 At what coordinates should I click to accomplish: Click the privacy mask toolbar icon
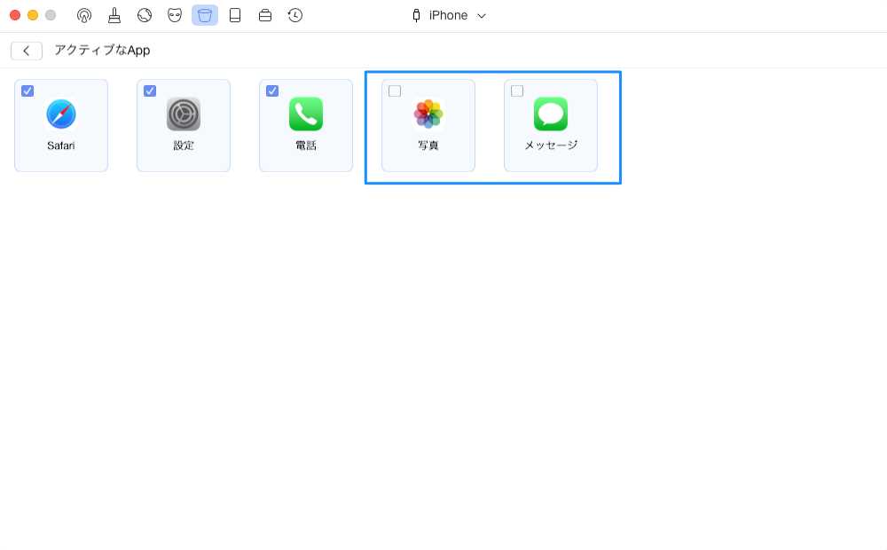pyautogui.click(x=175, y=15)
